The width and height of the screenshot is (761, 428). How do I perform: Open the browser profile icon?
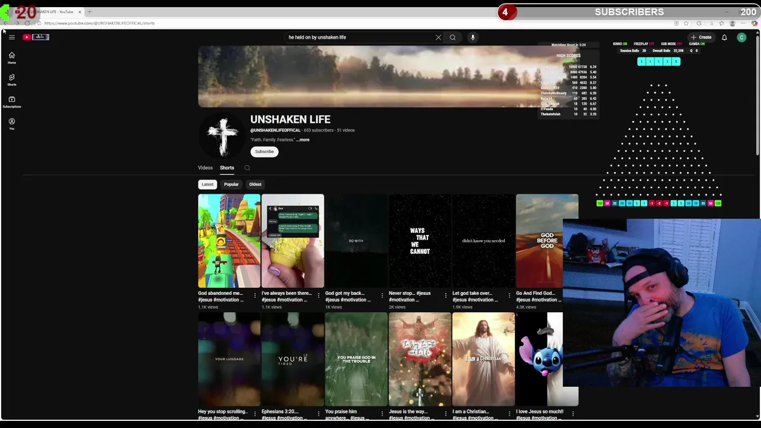(732, 23)
